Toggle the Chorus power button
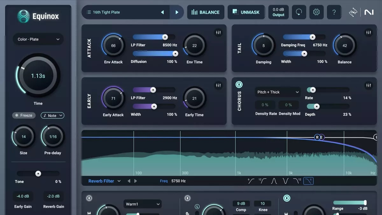Viewport: 382px width, 215px height. click(x=239, y=84)
